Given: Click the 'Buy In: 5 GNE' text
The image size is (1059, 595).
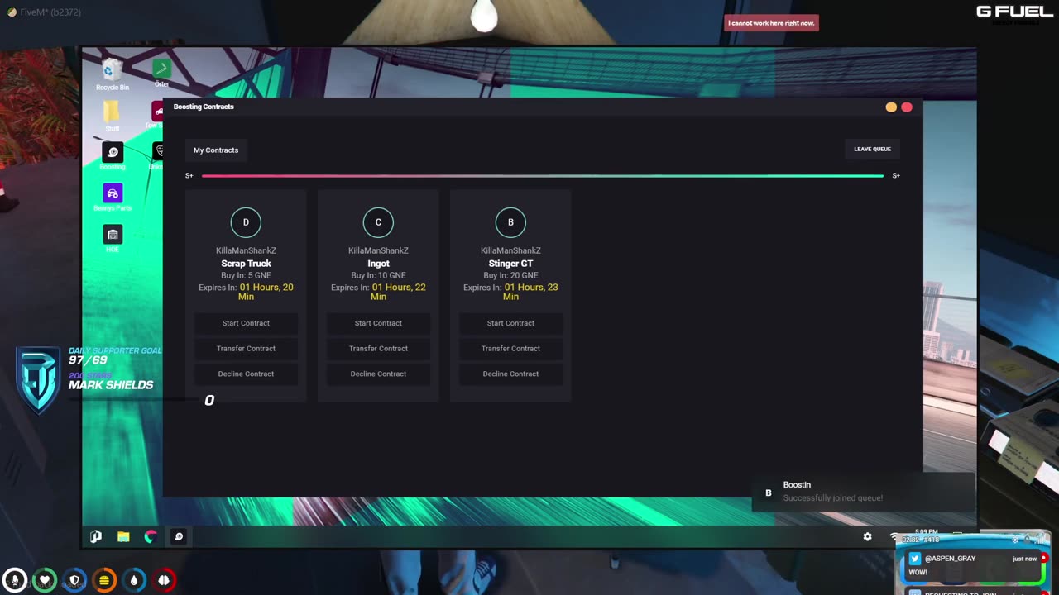Looking at the screenshot, I should tap(246, 275).
